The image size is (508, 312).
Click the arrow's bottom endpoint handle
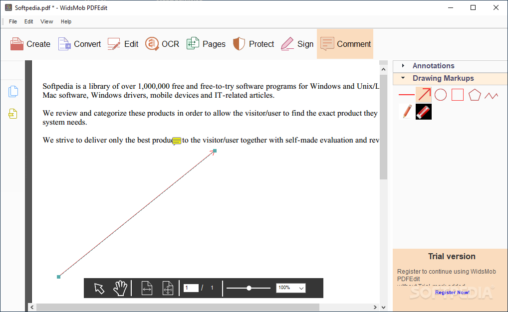click(59, 277)
